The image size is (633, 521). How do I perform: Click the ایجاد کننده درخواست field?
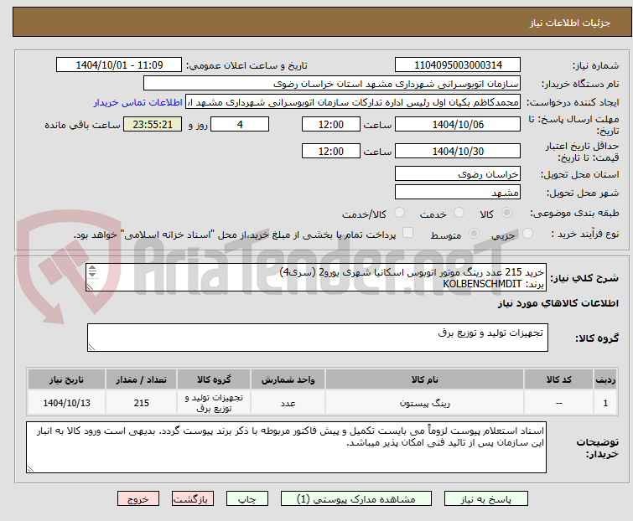tap(353, 102)
